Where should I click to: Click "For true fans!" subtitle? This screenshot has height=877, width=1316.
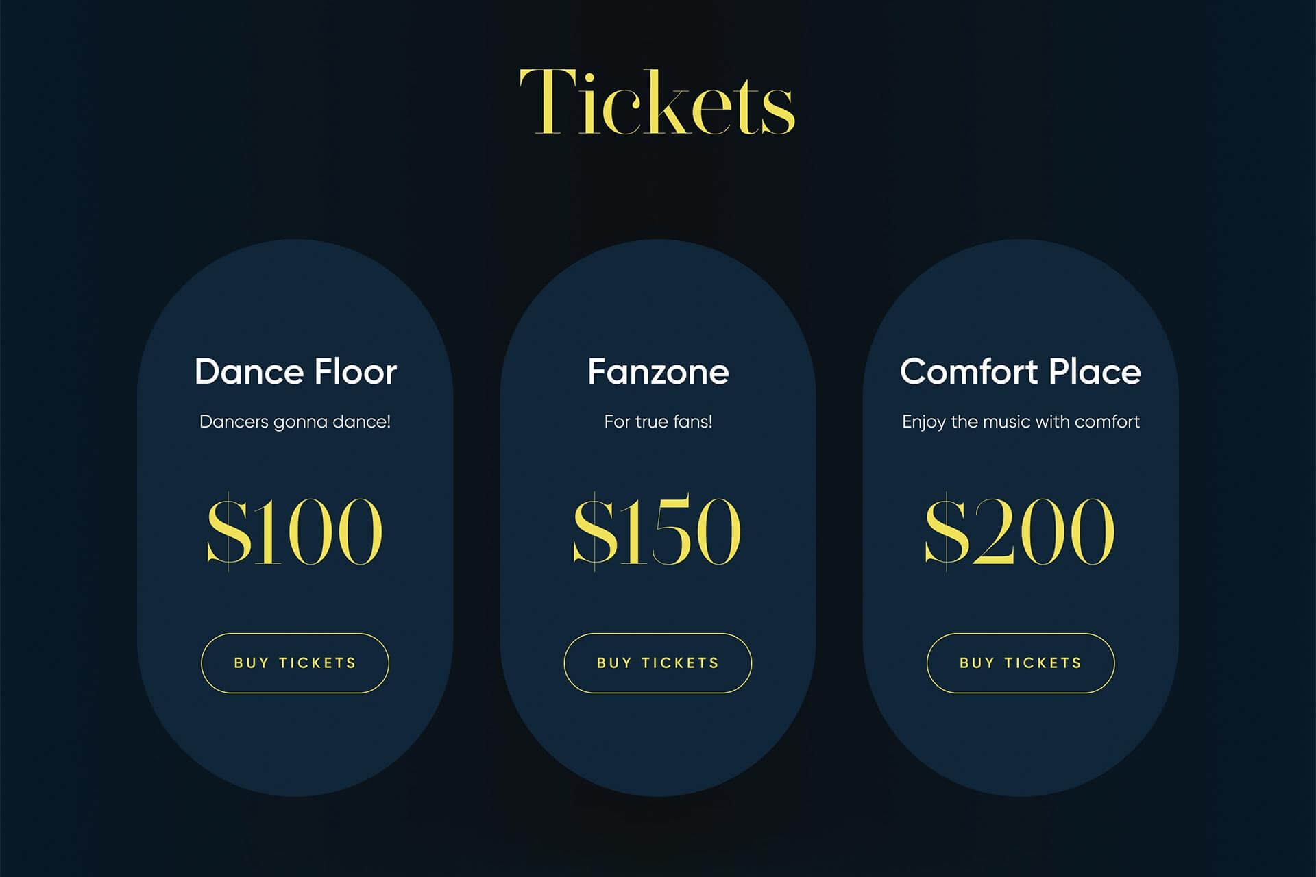[x=658, y=421]
